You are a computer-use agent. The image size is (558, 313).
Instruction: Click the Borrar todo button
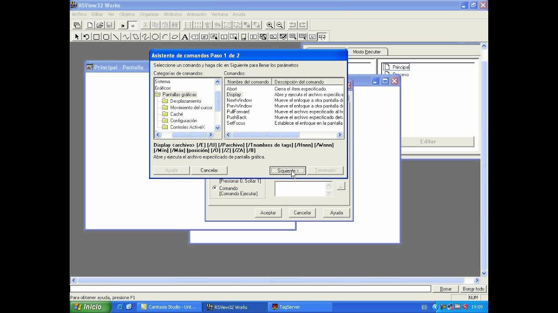473,289
